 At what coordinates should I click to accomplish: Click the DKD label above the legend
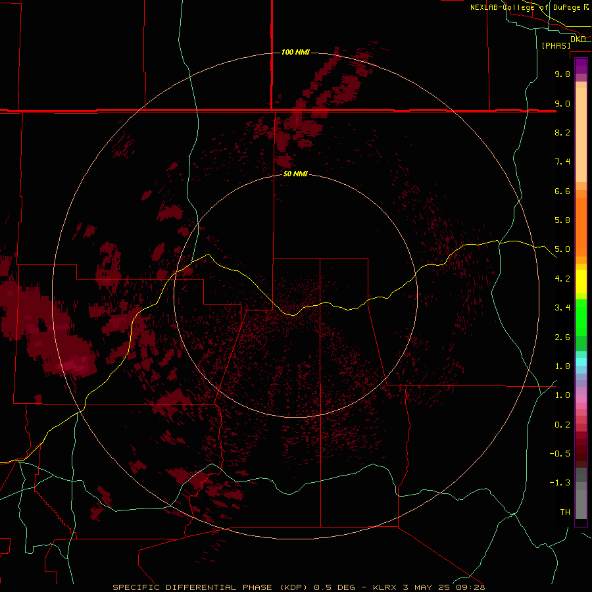click(578, 39)
